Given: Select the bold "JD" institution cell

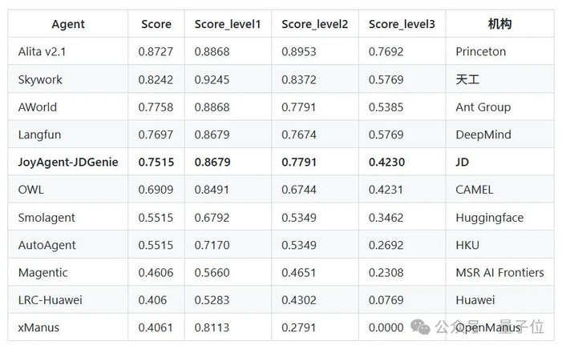Looking at the screenshot, I should point(463,162).
